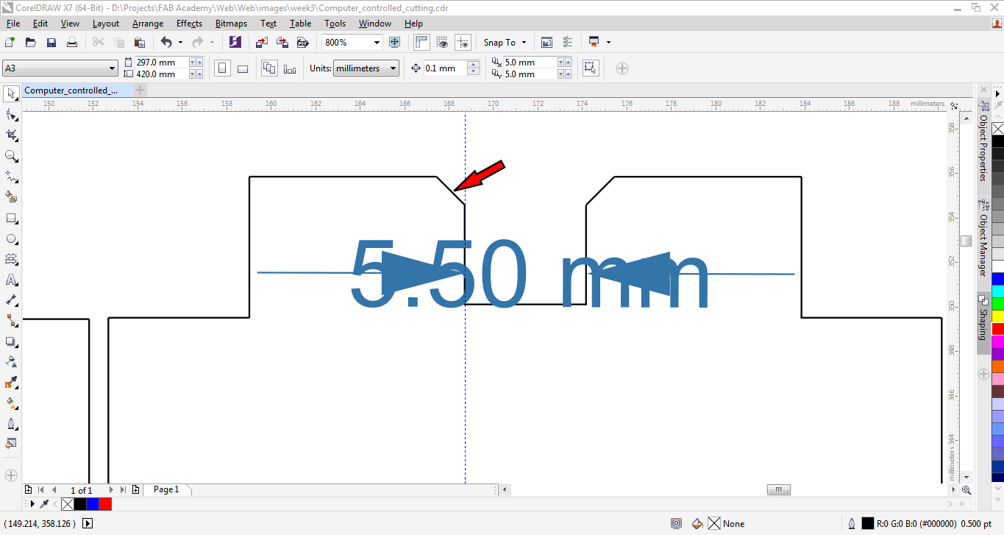Select the Interactive Fill tool
Image resolution: width=1004 pixels, height=535 pixels.
point(12,404)
